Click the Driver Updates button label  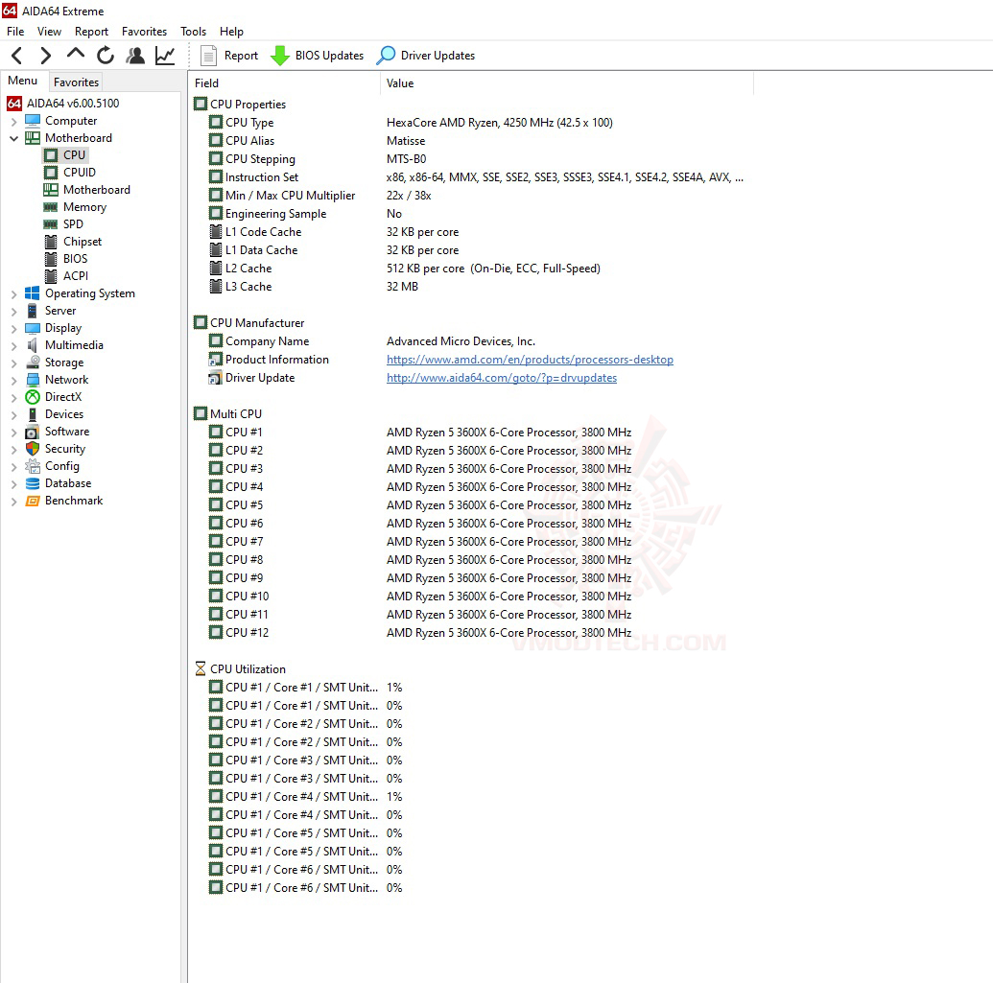(437, 56)
